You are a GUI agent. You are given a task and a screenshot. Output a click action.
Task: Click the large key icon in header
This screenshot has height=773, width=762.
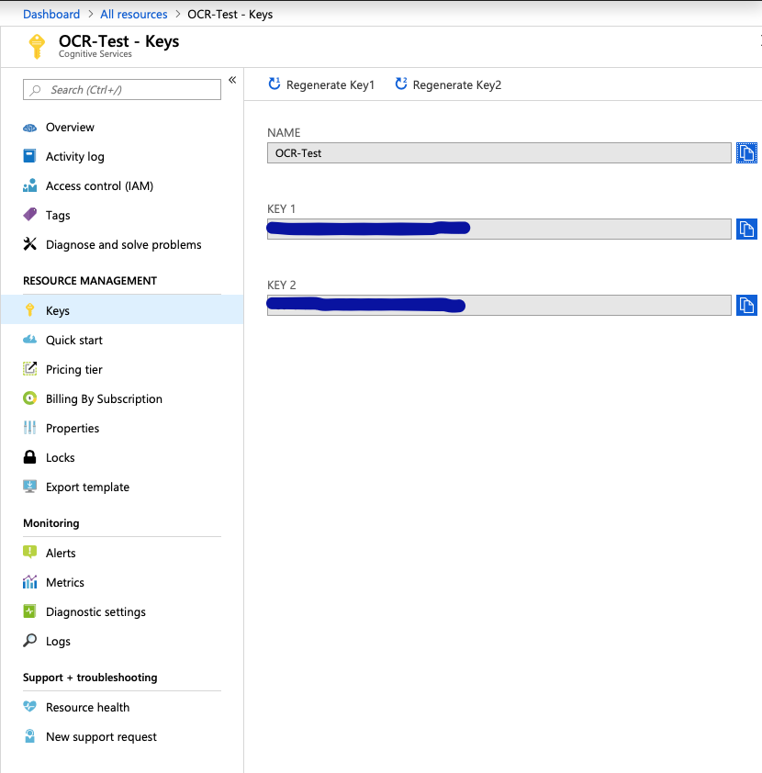click(37, 47)
